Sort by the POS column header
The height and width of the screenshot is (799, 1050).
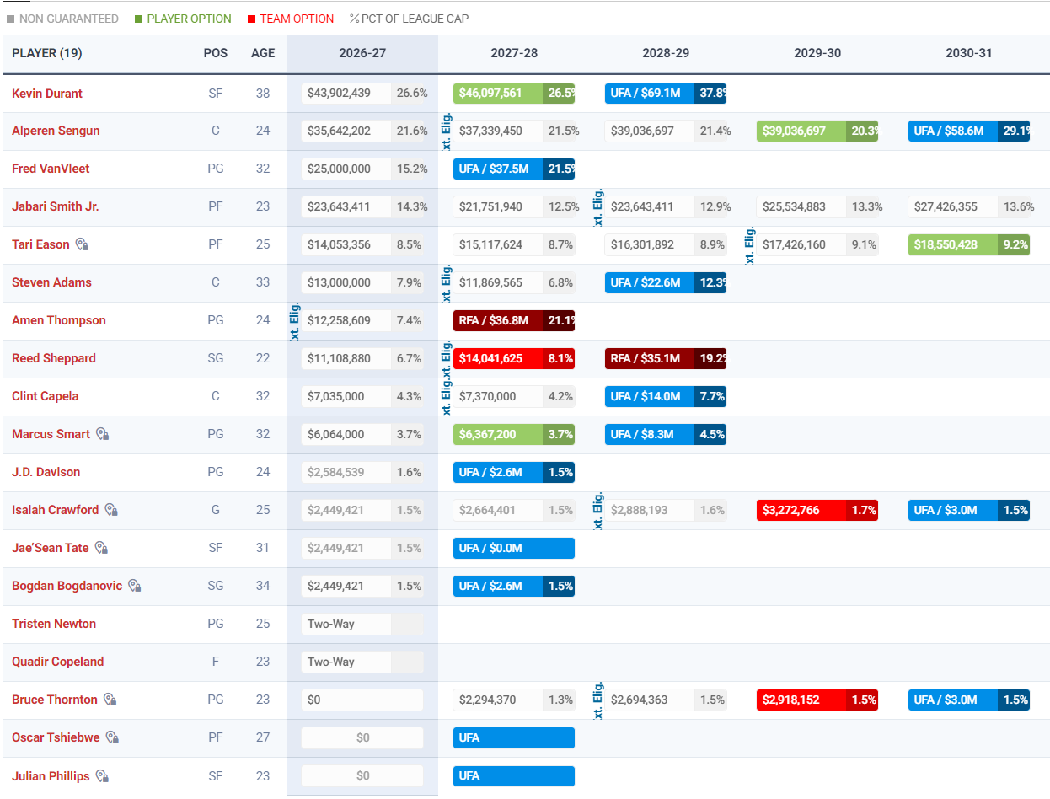click(x=216, y=53)
